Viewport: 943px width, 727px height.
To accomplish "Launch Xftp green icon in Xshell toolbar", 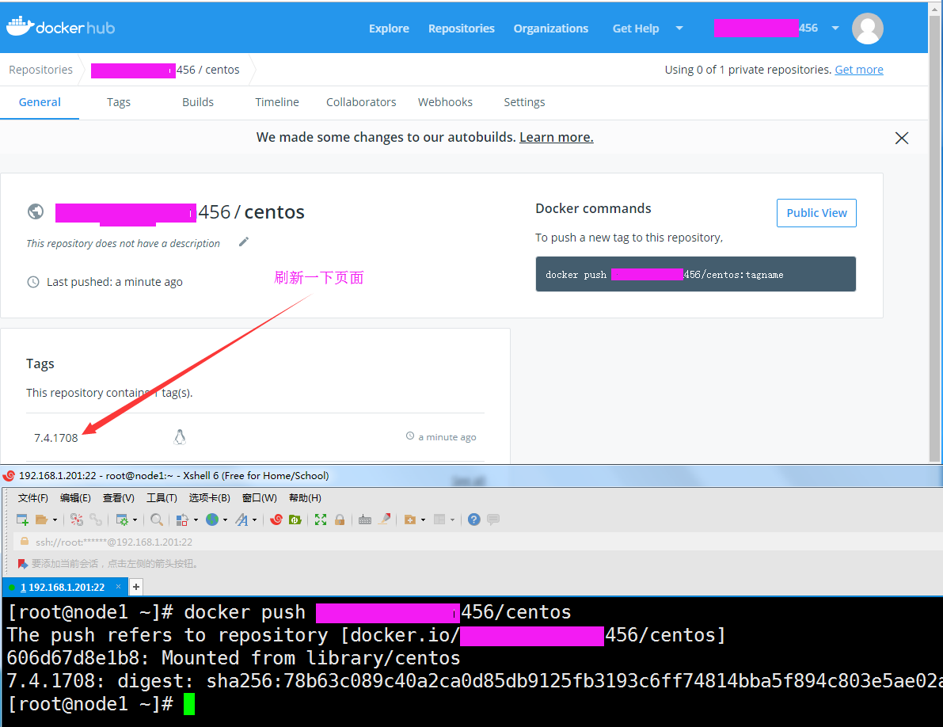I will coord(295,520).
